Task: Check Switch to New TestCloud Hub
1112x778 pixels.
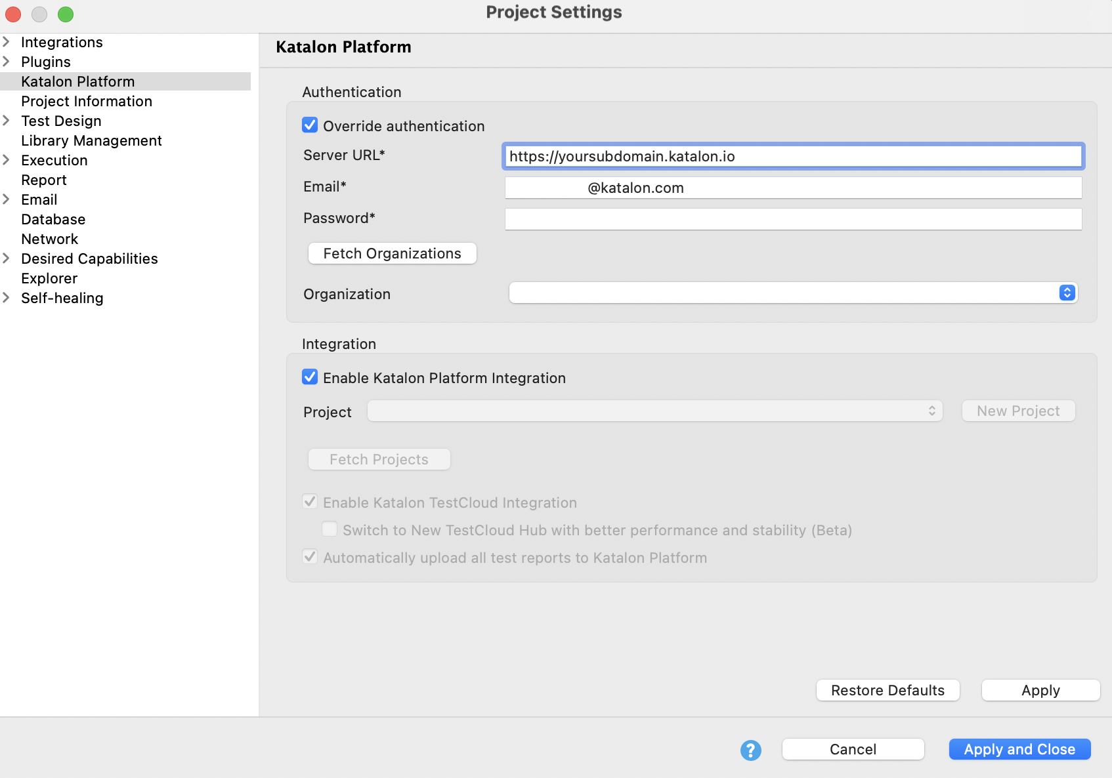Action: point(330,529)
